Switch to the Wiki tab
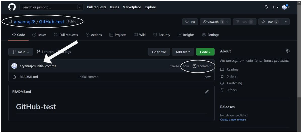This screenshot has height=133, width=302. pos(140,35)
